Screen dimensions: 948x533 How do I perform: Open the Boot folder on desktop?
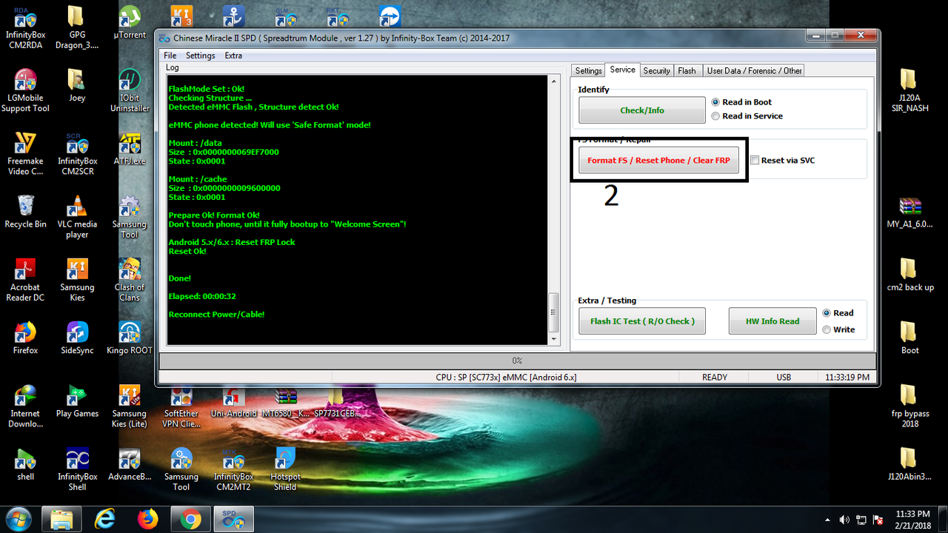[909, 338]
